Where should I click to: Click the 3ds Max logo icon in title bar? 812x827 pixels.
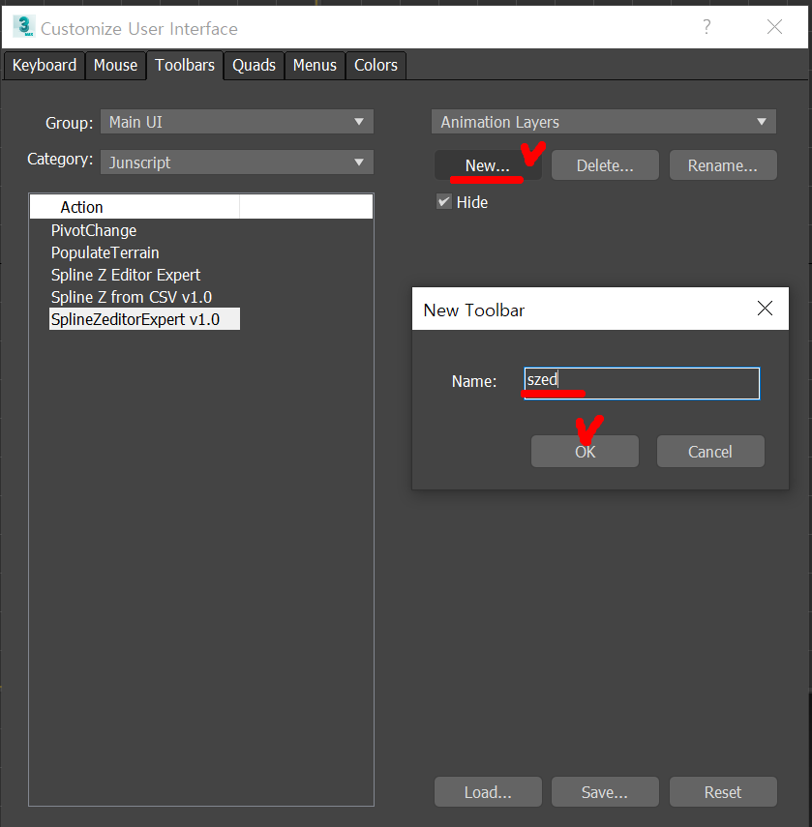[x=24, y=27]
